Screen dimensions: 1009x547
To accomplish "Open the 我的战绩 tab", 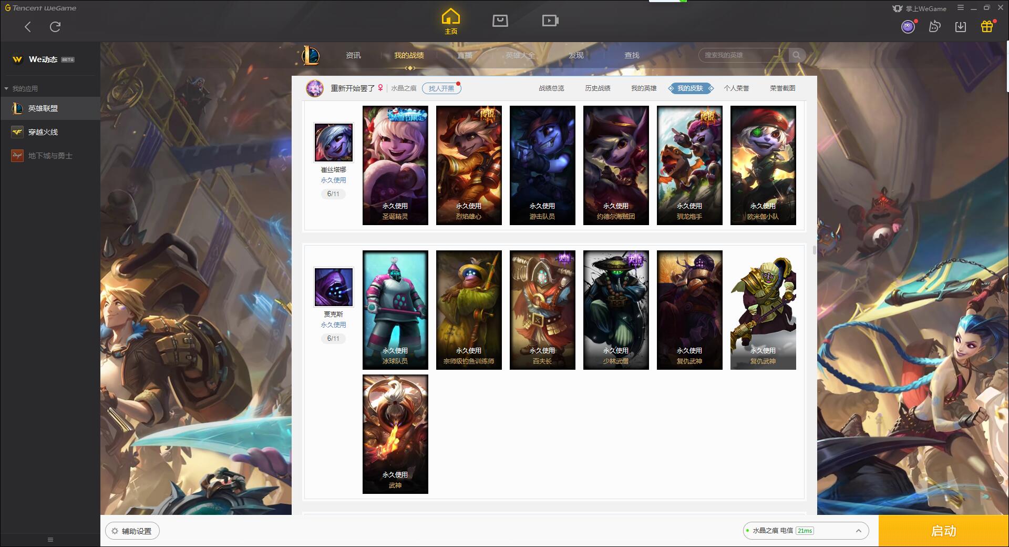I will (x=409, y=55).
